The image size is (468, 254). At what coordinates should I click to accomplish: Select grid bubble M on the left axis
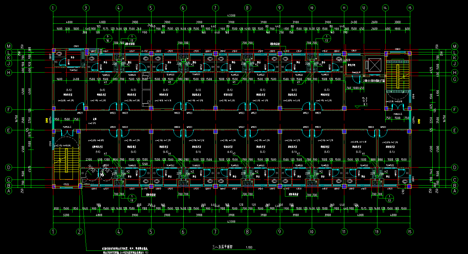click(9, 46)
